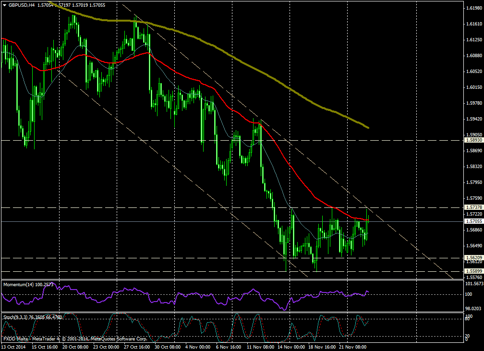Click the 21 Nov 08:00 time label
The image size is (484, 351).
pos(353,346)
